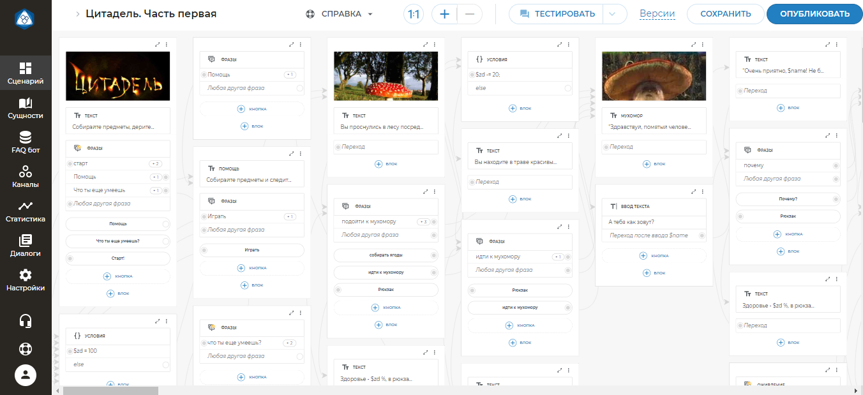The height and width of the screenshot is (395, 863).
Task: Zoom in with the plus button
Action: point(445,14)
